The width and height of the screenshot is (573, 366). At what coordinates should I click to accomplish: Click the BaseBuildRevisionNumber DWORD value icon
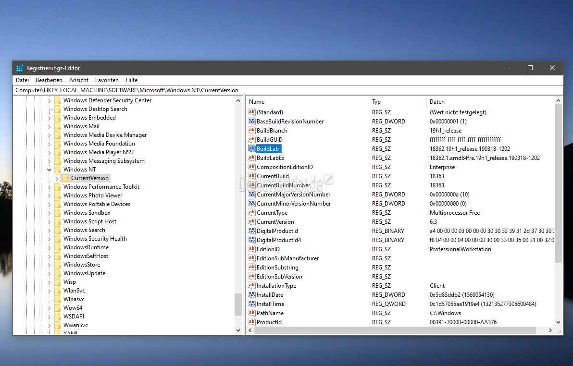tap(251, 121)
